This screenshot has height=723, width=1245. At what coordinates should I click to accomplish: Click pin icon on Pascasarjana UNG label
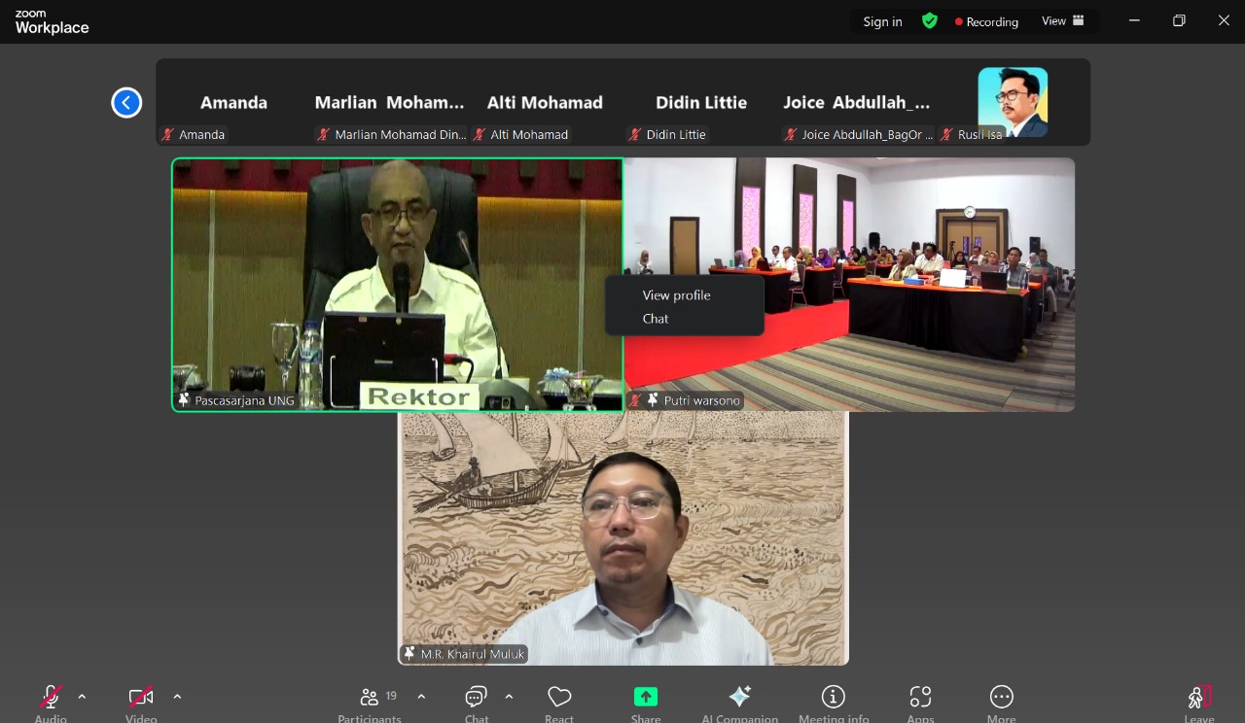click(x=184, y=400)
